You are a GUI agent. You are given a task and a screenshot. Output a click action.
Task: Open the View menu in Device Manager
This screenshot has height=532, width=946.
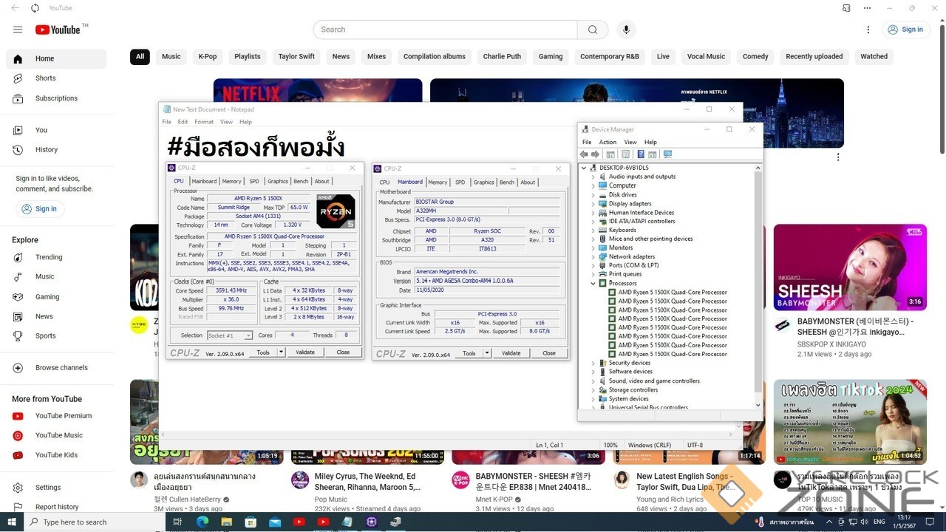click(x=630, y=142)
